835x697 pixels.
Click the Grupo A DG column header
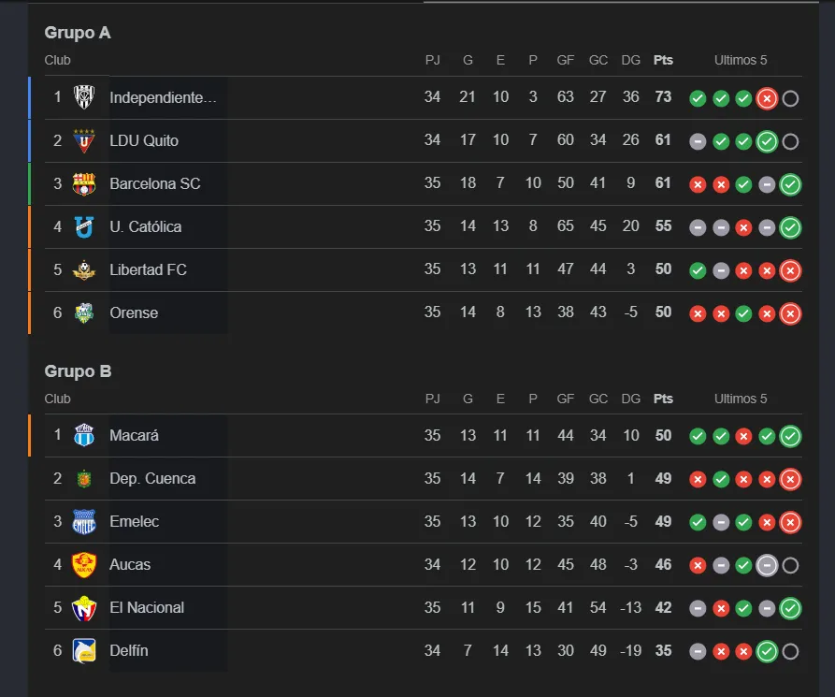631,60
